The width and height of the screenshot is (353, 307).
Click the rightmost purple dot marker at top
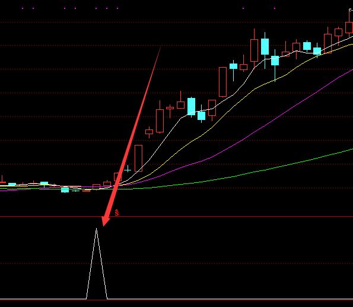coord(275,8)
